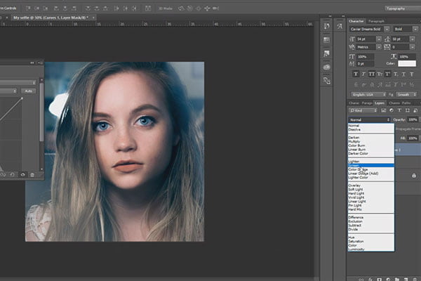Pick the Hue blend mode
Viewport: 421px width, 281px height.
pyautogui.click(x=370, y=237)
